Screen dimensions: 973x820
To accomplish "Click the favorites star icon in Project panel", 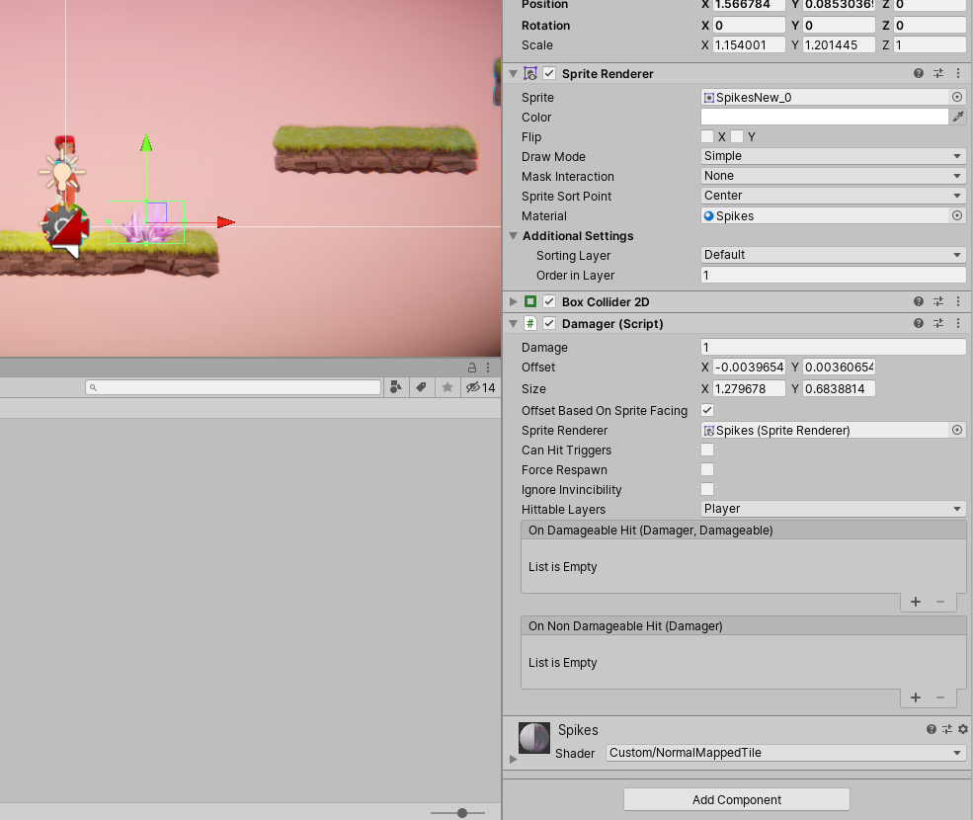I will pyautogui.click(x=447, y=387).
